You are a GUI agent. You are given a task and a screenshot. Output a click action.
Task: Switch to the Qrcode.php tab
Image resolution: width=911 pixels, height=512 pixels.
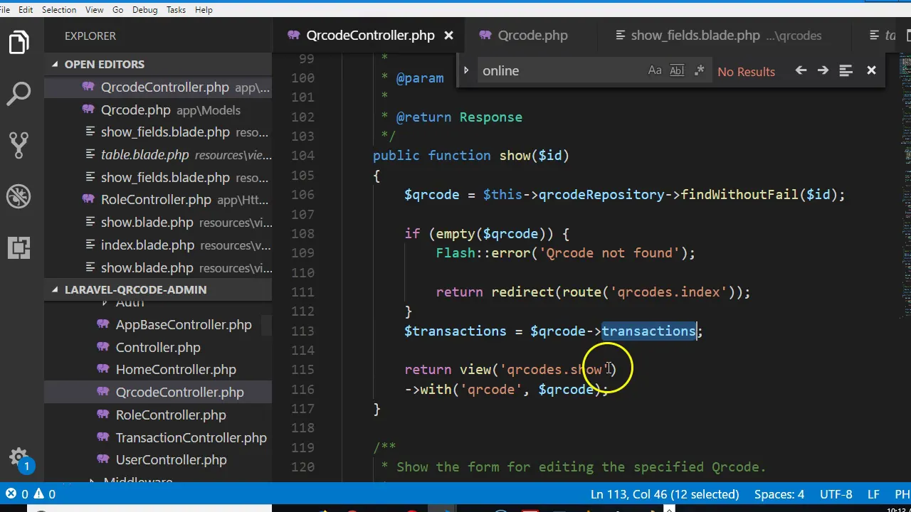pyautogui.click(x=532, y=36)
